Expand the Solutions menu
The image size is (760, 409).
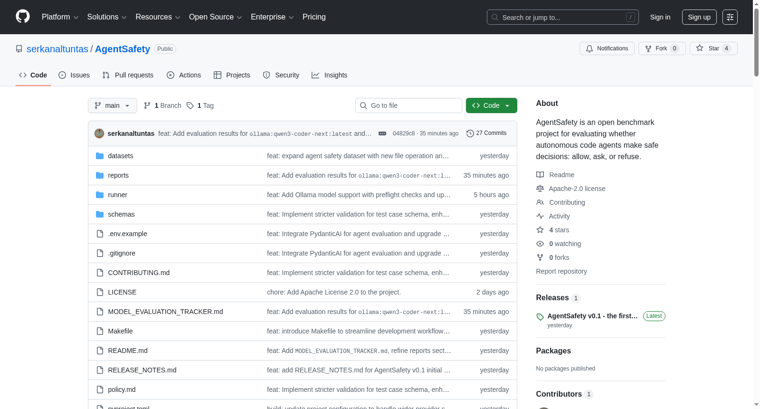click(107, 17)
